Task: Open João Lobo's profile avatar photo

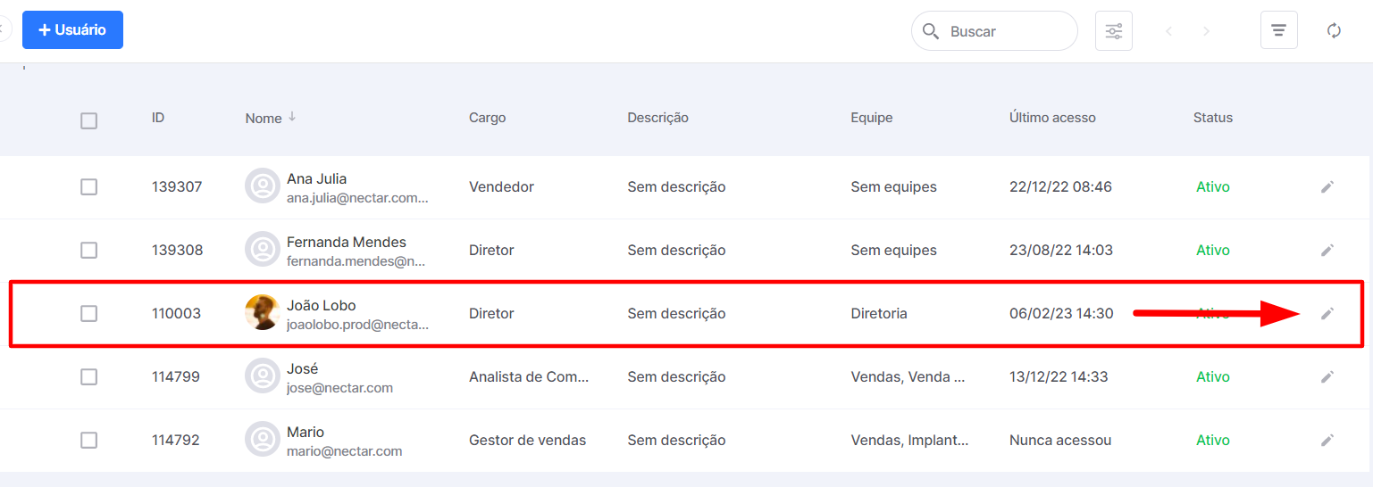Action: (262, 313)
